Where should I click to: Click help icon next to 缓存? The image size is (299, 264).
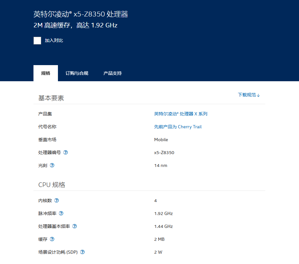(x=52, y=239)
